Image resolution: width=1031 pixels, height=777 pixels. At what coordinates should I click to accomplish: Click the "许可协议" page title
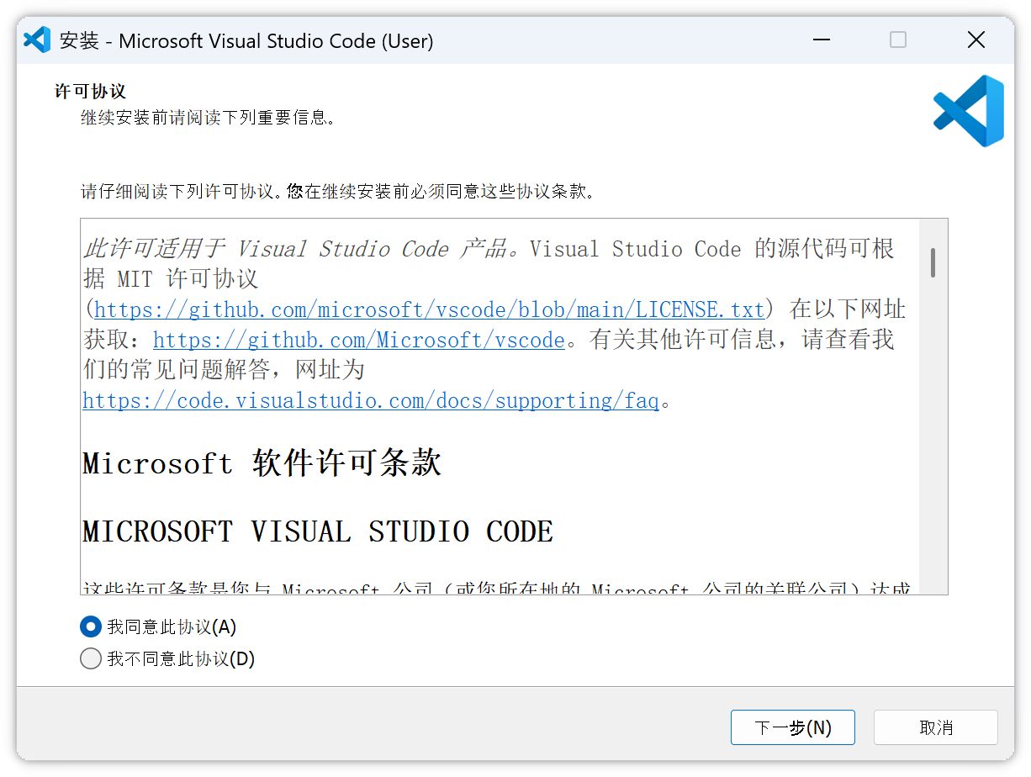[x=90, y=91]
